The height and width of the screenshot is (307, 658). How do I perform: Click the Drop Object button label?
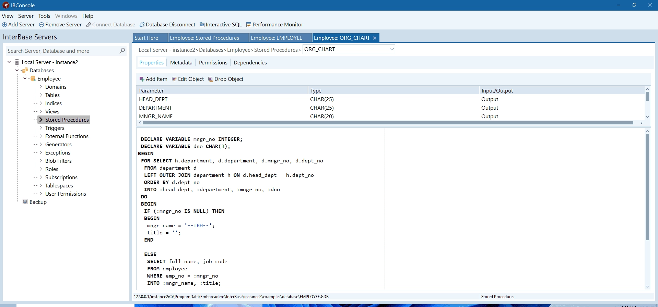[229, 79]
